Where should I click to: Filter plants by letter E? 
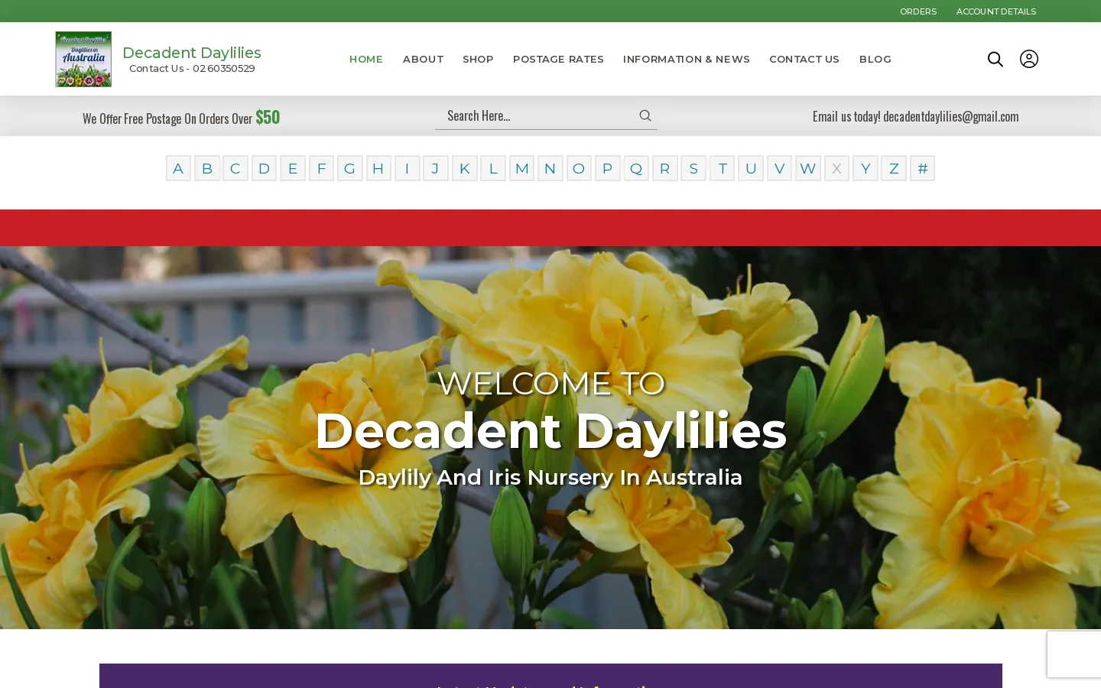(293, 168)
